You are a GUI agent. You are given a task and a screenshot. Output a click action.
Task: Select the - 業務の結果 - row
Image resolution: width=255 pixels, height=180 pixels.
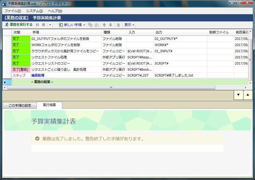[x=125, y=82]
